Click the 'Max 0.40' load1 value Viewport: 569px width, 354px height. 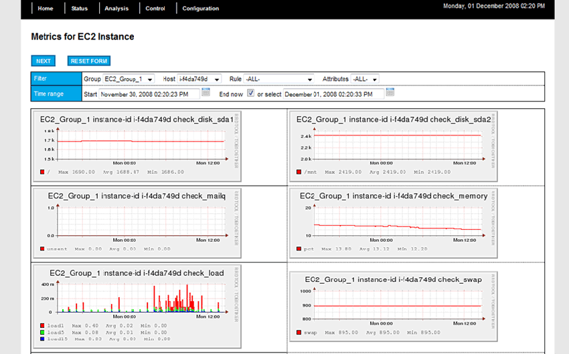pyautogui.click(x=85, y=326)
